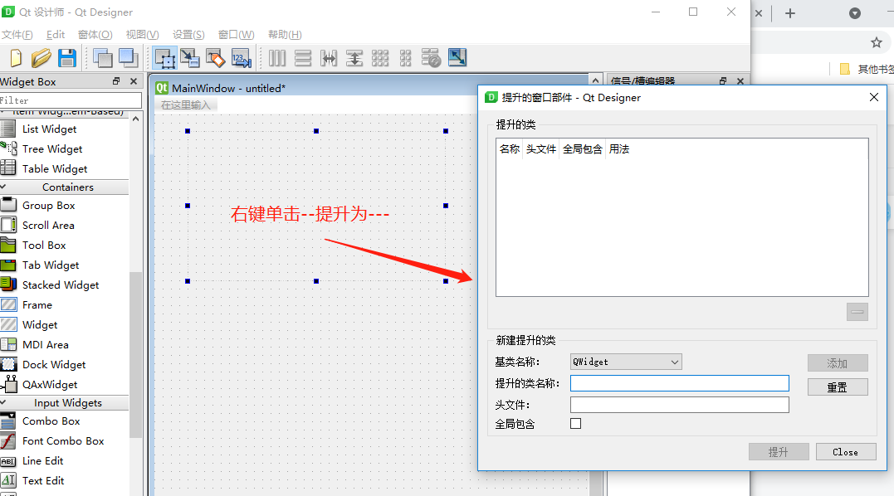Apply vertical splitter layout icon
The height and width of the screenshot is (496, 894).
pos(354,58)
